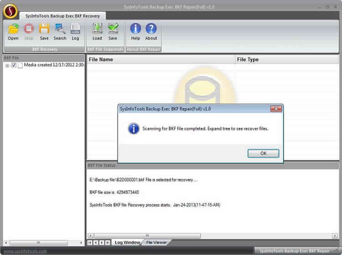Image resolution: width=342 pixels, height=255 pixels.
Task: Open the Help icon
Action: pyautogui.click(x=135, y=32)
